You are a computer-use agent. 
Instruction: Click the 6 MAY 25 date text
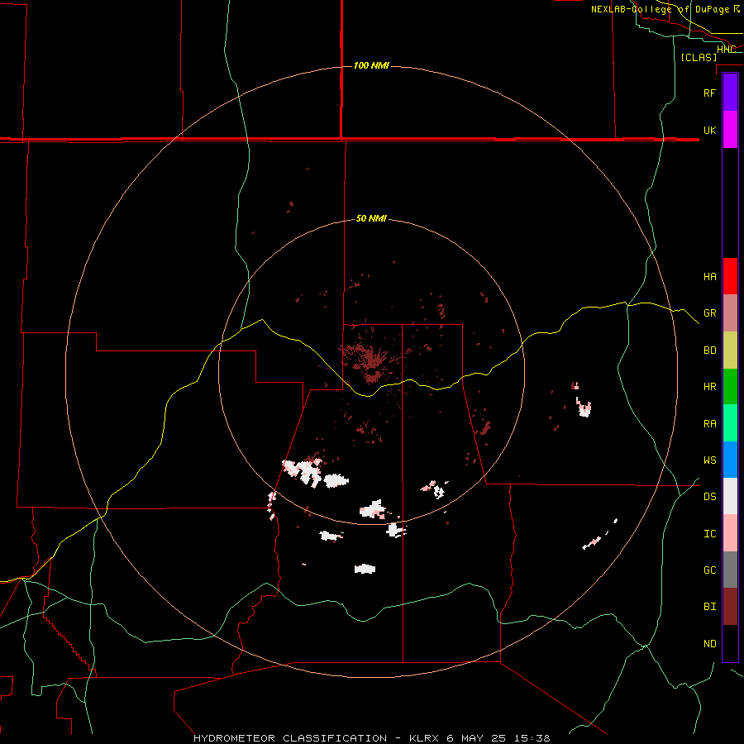click(476, 738)
